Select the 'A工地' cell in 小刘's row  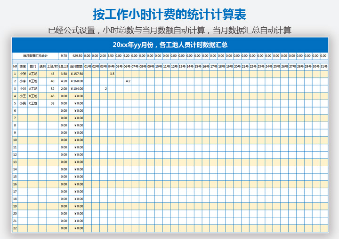tap(33, 89)
